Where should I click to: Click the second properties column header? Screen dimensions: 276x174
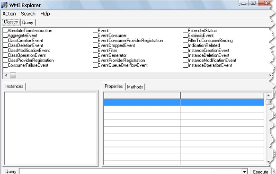coord(222,96)
